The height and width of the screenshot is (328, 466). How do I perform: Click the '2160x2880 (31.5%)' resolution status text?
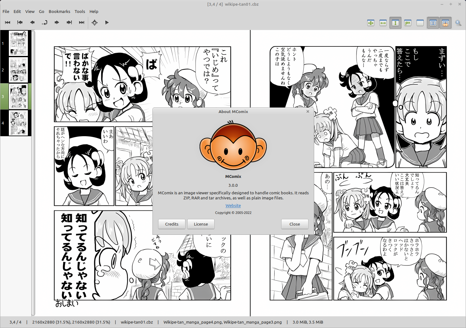tap(71, 322)
